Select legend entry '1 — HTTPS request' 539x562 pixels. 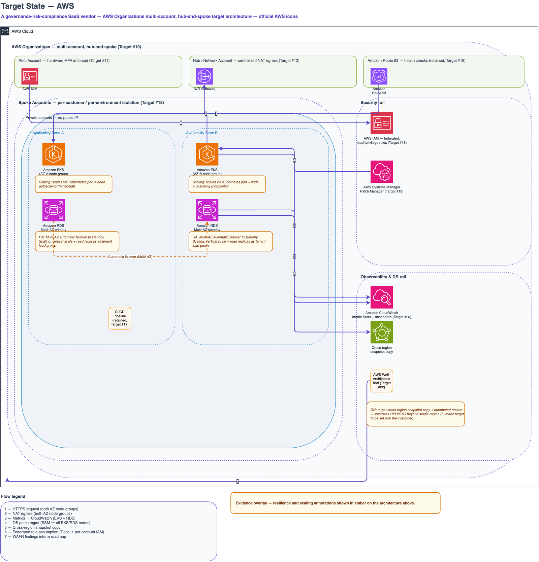click(x=41, y=509)
